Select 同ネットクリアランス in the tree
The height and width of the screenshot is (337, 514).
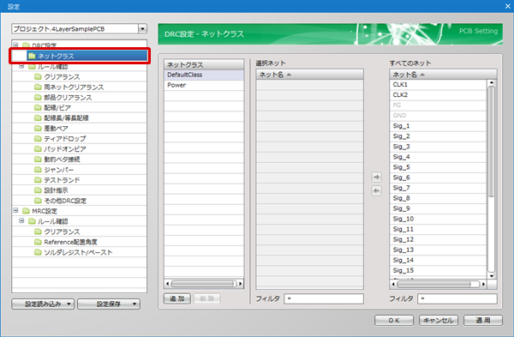(74, 87)
